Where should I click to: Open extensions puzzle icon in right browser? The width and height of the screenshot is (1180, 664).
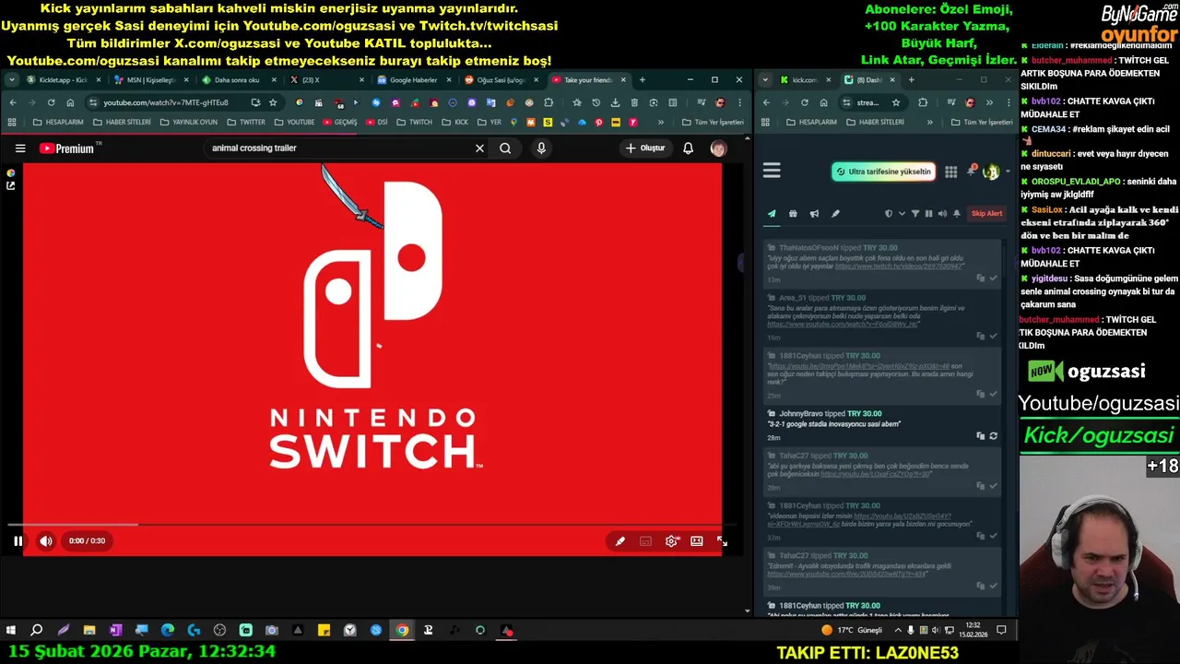click(922, 102)
